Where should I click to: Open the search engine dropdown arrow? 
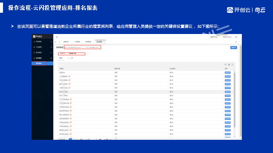click(x=87, y=54)
